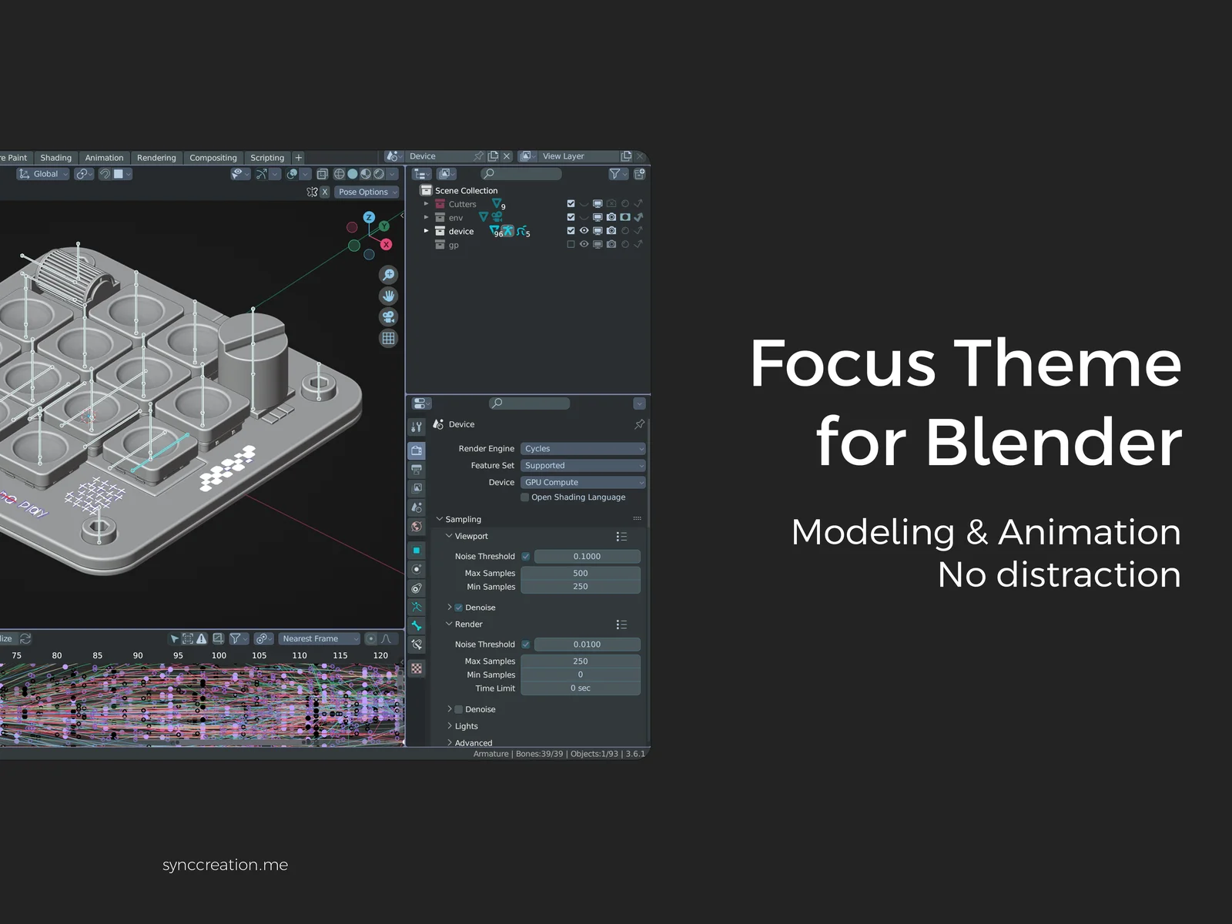Open the Pose Options dropdown
1232x924 pixels.
coord(367,192)
